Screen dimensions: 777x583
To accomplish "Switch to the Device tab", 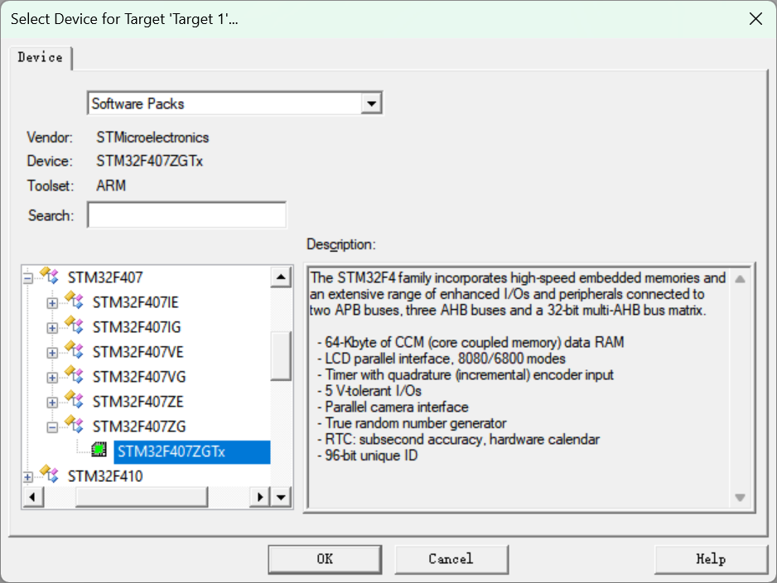I will tap(40, 57).
